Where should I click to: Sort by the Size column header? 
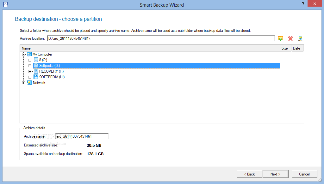pos(285,48)
